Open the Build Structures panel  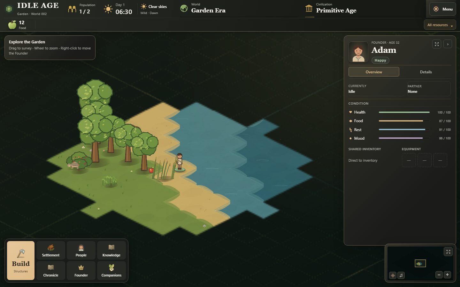coord(21,261)
